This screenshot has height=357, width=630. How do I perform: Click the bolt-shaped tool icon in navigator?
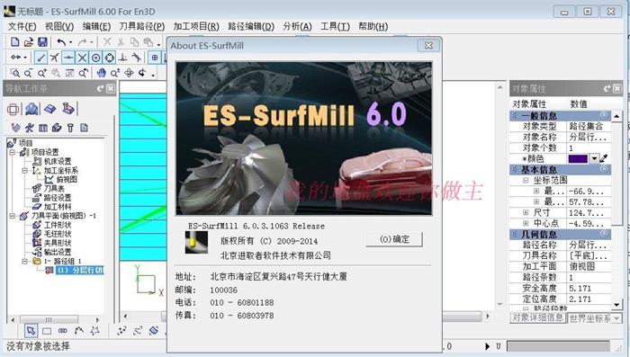pyautogui.click(x=70, y=128)
